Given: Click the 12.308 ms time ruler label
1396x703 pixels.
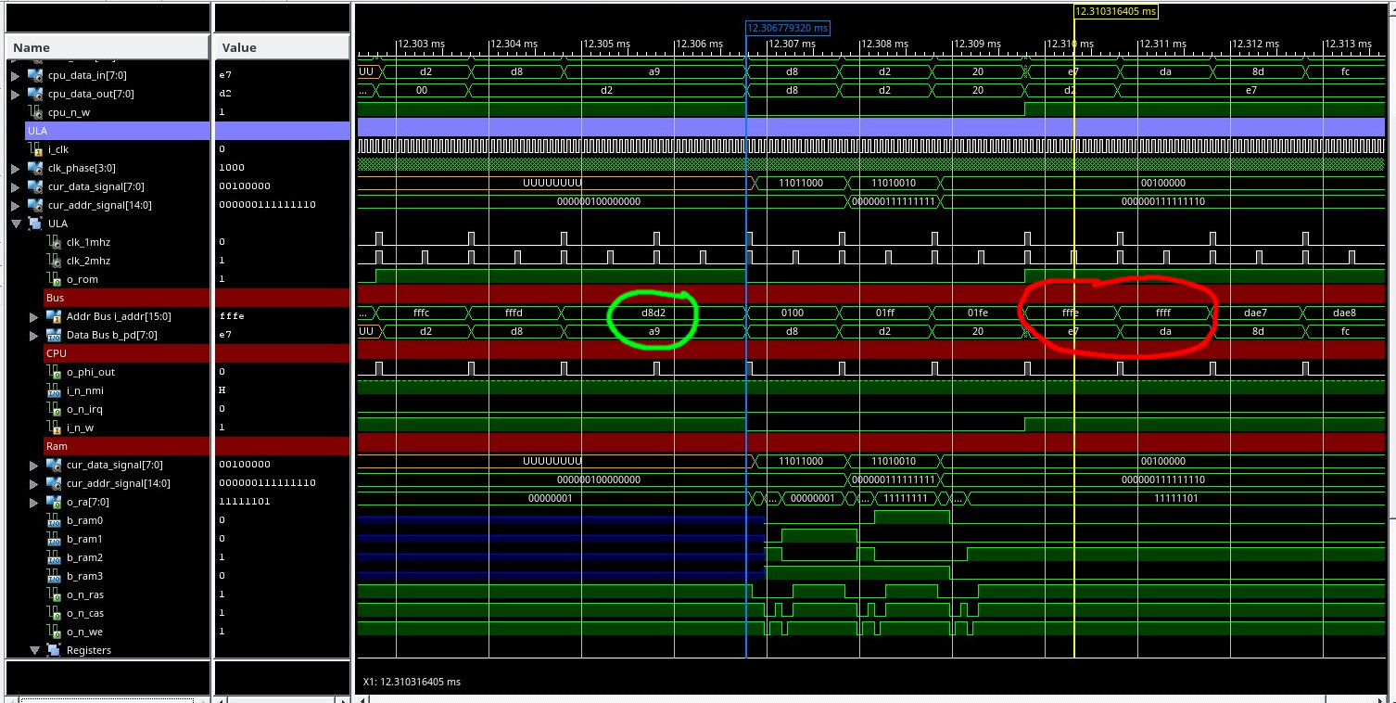Looking at the screenshot, I should pyautogui.click(x=883, y=44).
